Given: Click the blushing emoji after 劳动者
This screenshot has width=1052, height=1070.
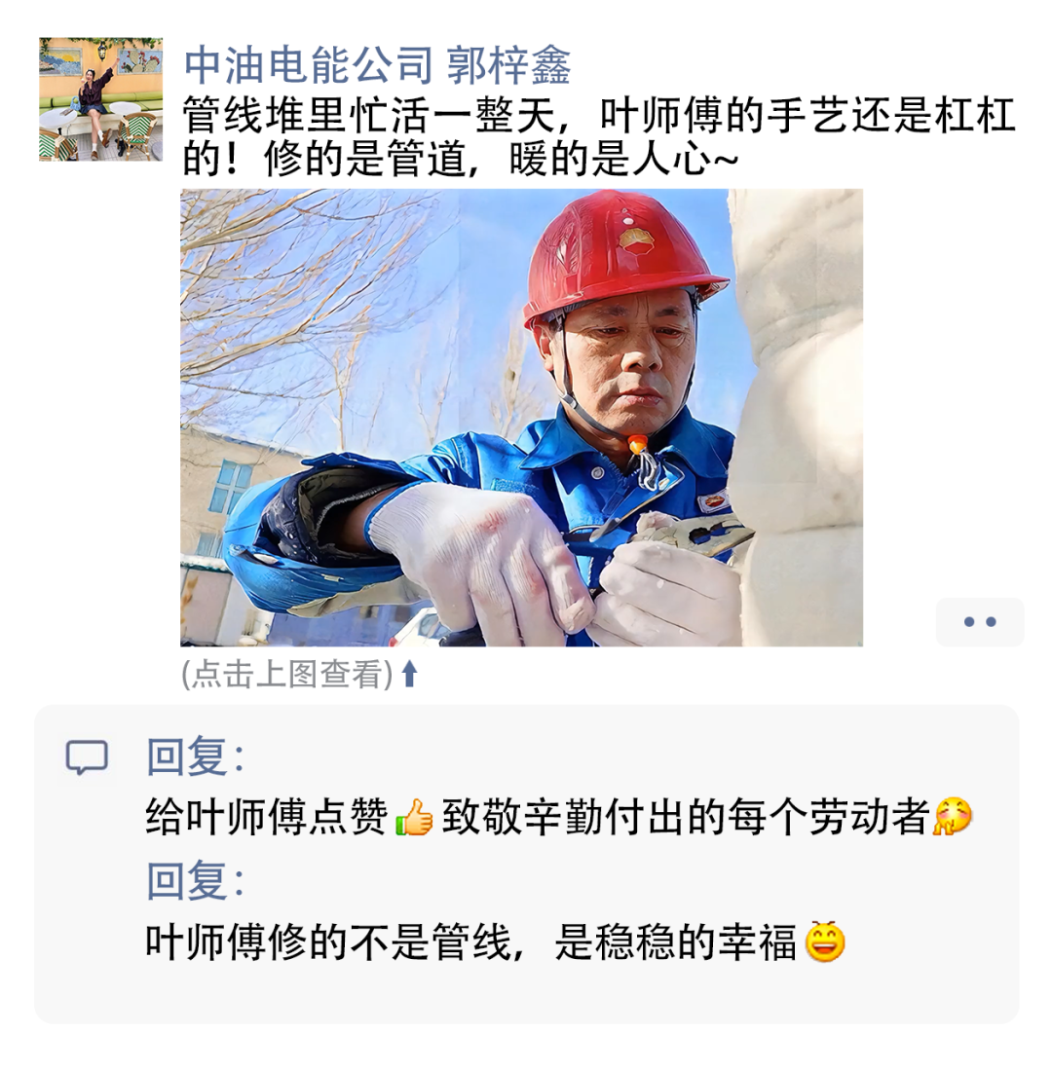Looking at the screenshot, I should click(953, 816).
